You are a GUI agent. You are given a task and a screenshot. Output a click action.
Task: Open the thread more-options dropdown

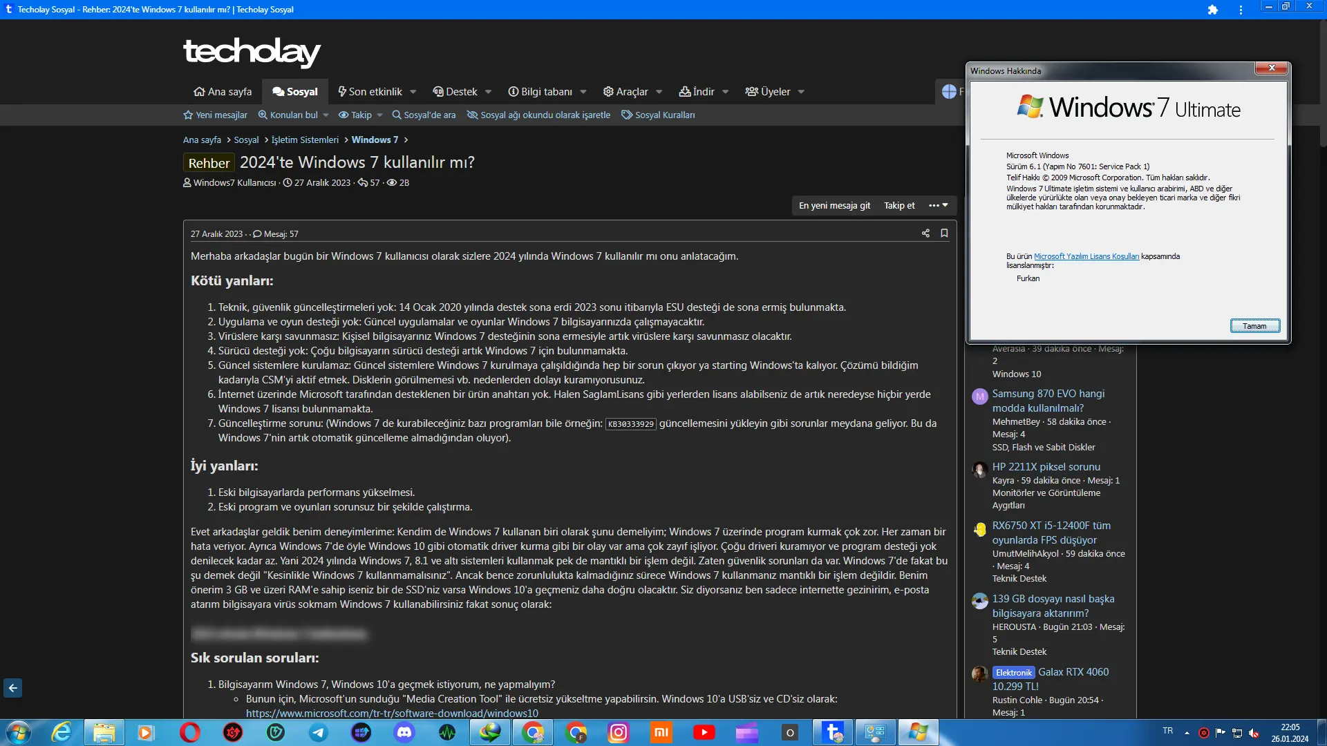[939, 205]
